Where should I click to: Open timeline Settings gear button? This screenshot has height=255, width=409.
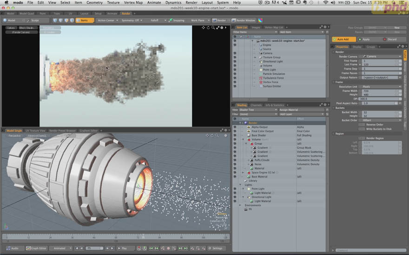point(216,248)
